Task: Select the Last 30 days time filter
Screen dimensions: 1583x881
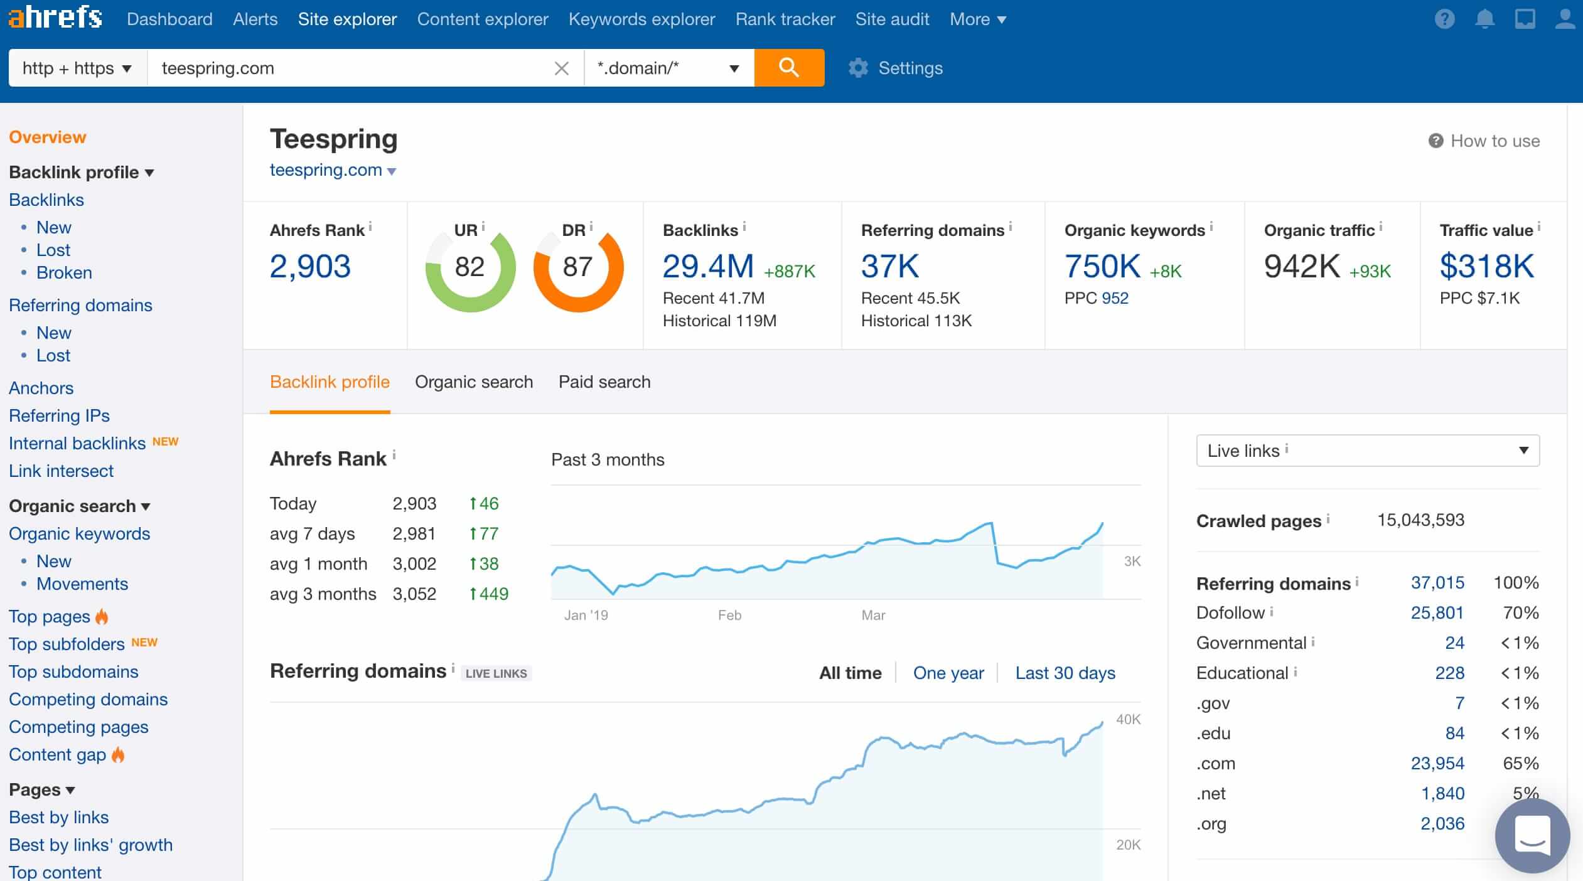Action: (x=1065, y=671)
